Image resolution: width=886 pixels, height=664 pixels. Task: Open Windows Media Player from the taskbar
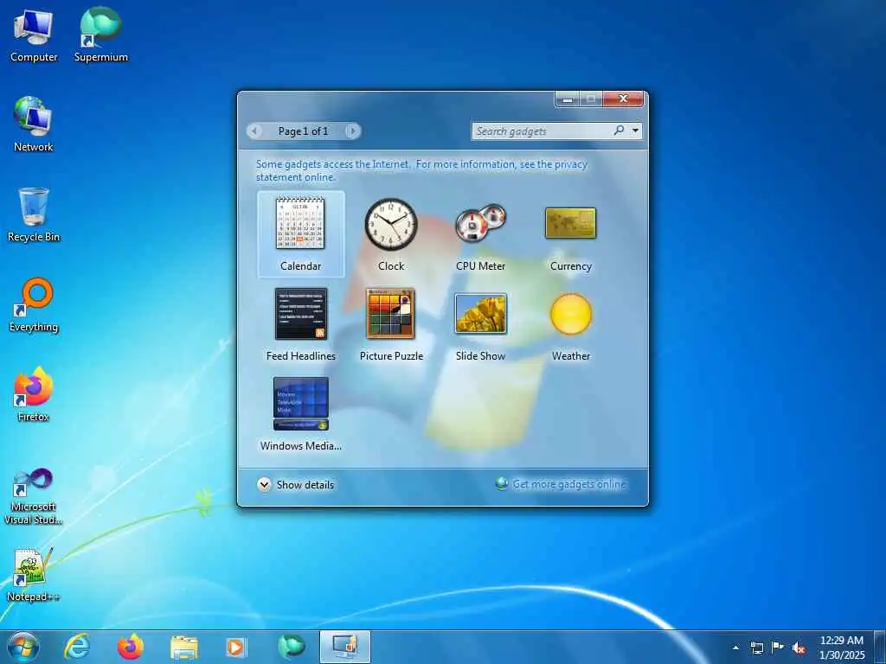coord(236,648)
